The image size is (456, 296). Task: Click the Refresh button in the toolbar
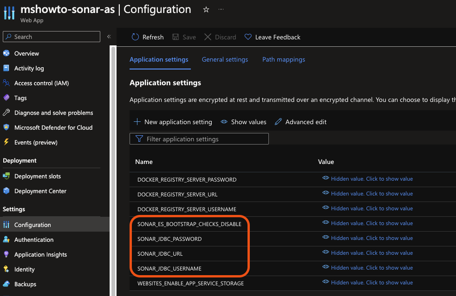pyautogui.click(x=148, y=37)
